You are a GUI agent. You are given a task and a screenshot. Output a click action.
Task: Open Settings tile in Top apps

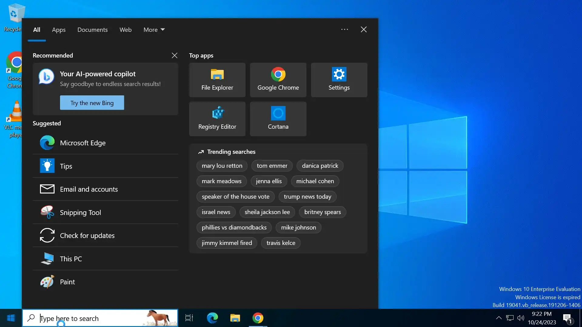coord(339,80)
